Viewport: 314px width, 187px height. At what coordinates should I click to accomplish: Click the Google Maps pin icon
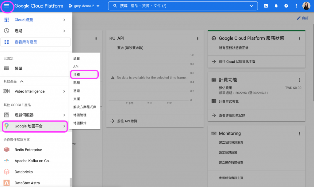pyautogui.click(x=7, y=126)
